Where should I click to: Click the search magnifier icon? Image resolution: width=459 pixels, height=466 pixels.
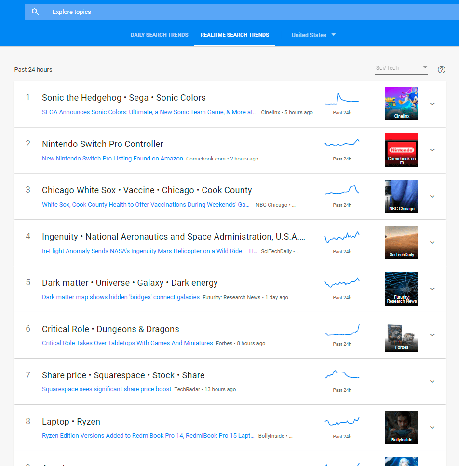[x=35, y=12]
